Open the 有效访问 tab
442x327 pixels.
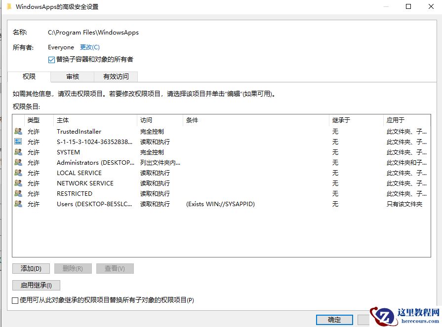(x=116, y=76)
